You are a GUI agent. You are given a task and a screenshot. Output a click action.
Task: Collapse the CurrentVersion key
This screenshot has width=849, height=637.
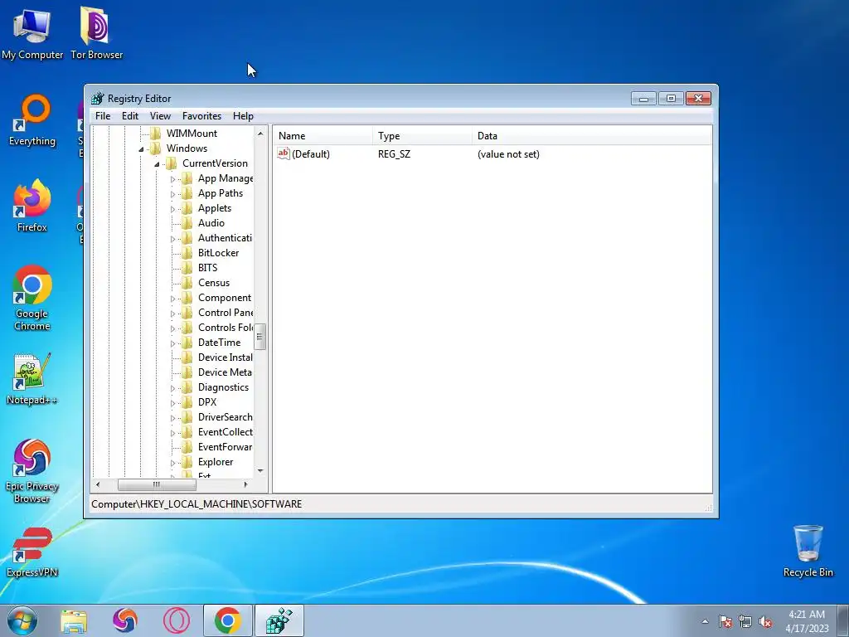tap(157, 164)
